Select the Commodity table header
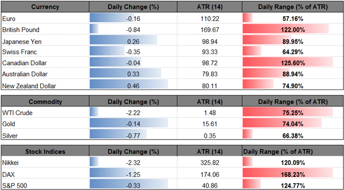Image resolution: width=344 pixels, height=190 pixels. point(45,102)
